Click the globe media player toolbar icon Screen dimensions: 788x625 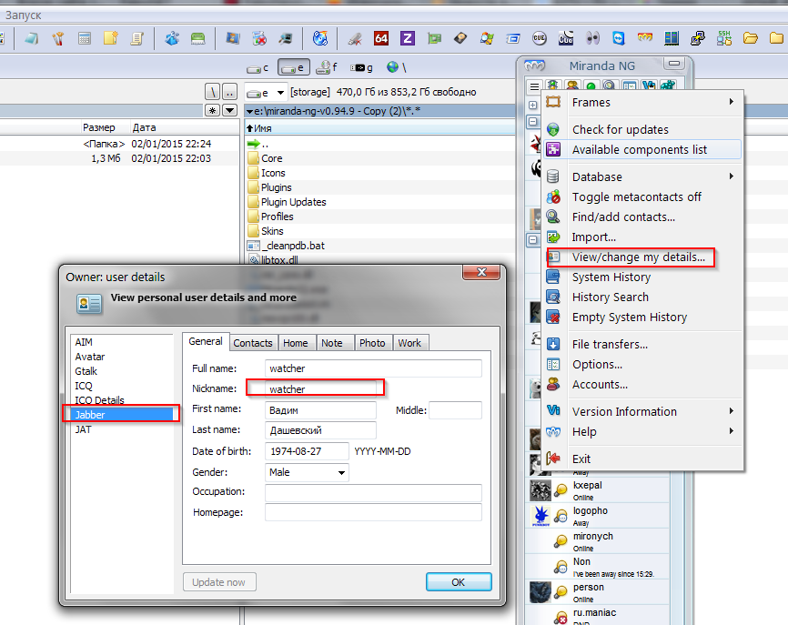coord(320,38)
